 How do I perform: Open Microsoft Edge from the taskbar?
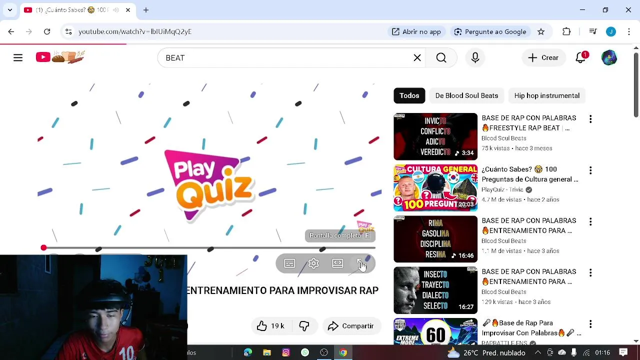[x=248, y=352]
